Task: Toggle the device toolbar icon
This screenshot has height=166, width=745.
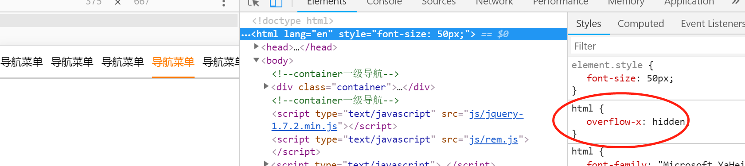Action: (276, 3)
